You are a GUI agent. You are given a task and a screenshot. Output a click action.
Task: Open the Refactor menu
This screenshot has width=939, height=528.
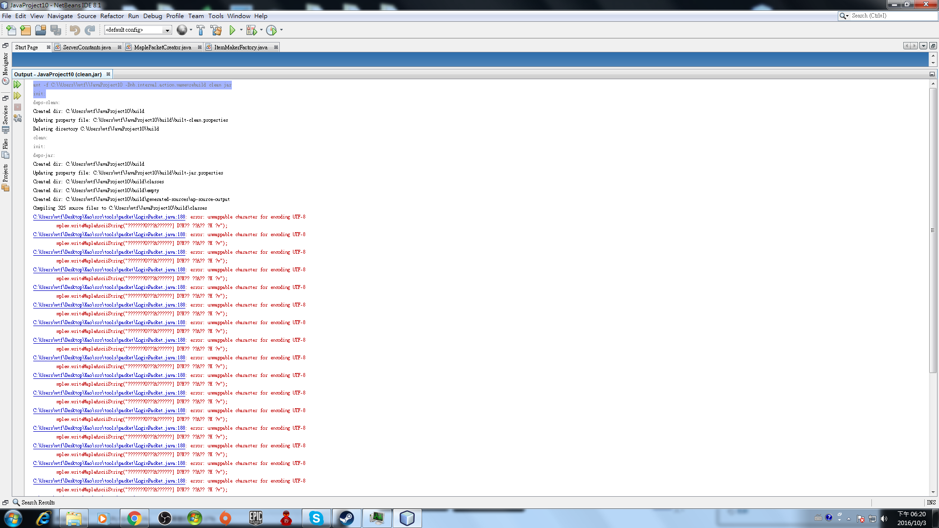tap(112, 16)
